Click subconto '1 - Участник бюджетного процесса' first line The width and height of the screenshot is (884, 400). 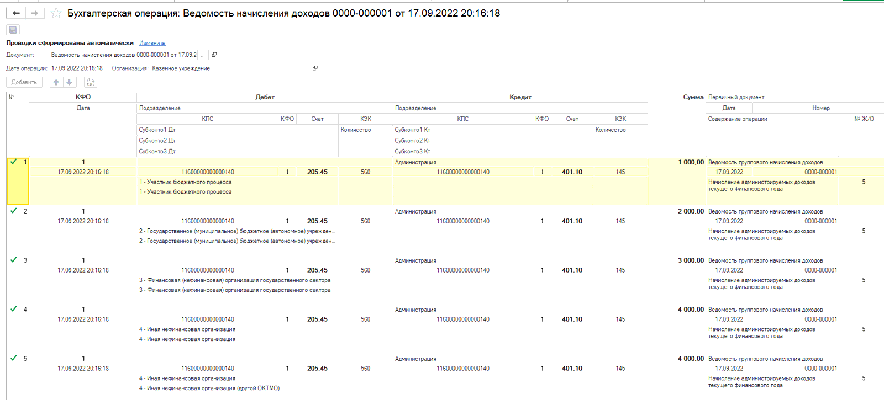point(186,182)
